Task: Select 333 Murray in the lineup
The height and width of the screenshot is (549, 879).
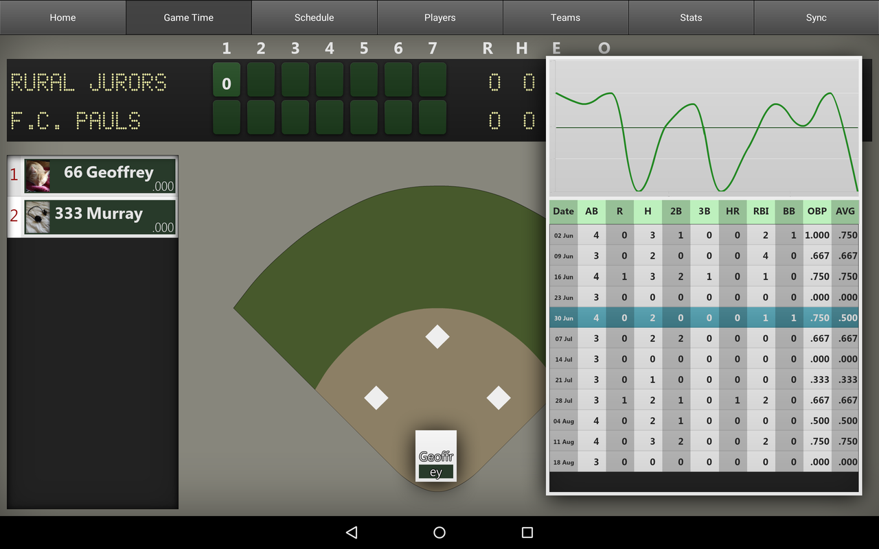Action: (x=100, y=217)
